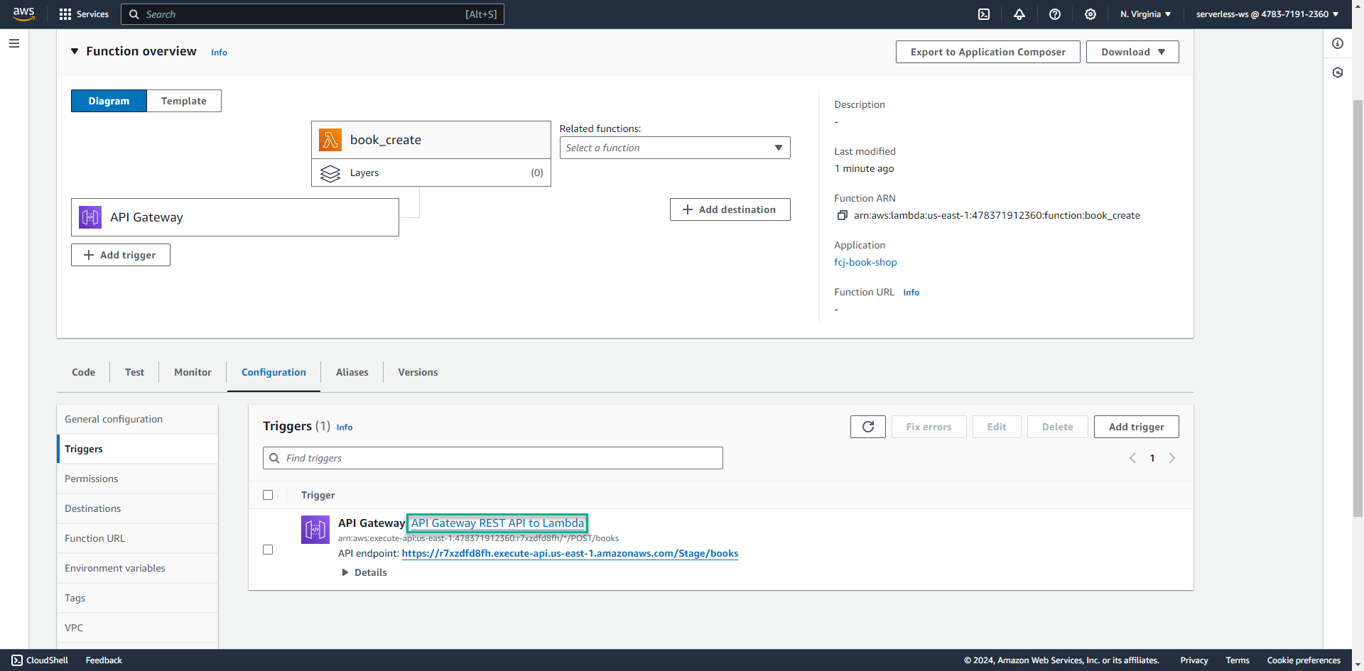Open the serverless-ws account dropdown
1364x671 pixels.
point(1267,14)
